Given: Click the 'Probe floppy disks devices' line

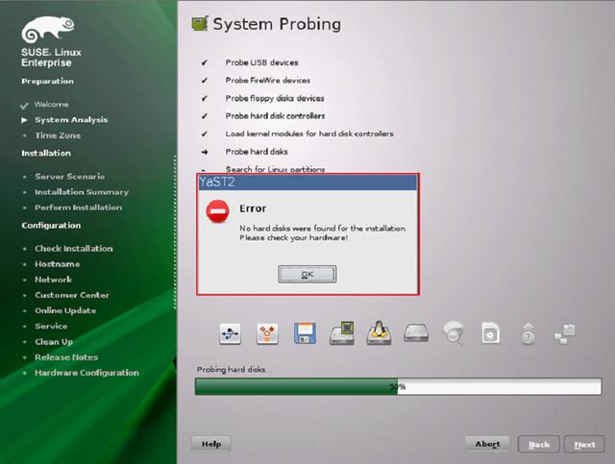Looking at the screenshot, I should 275,98.
